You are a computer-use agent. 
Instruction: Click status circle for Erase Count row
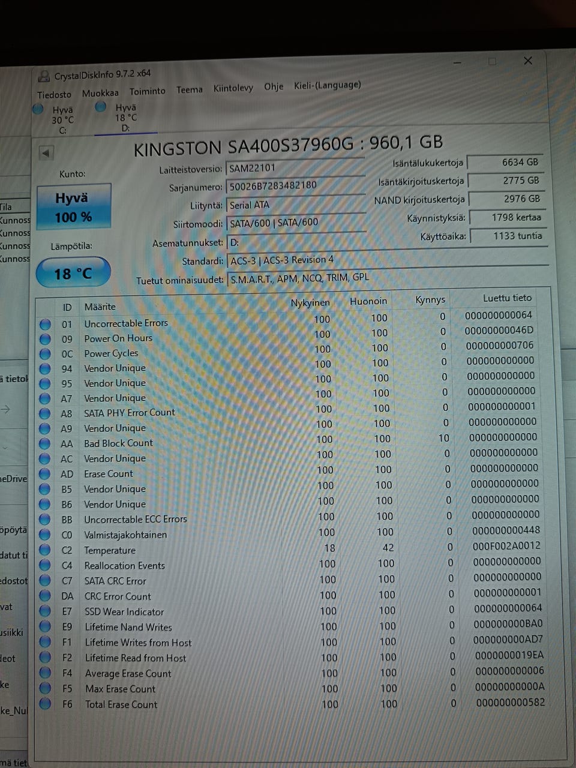point(45,474)
